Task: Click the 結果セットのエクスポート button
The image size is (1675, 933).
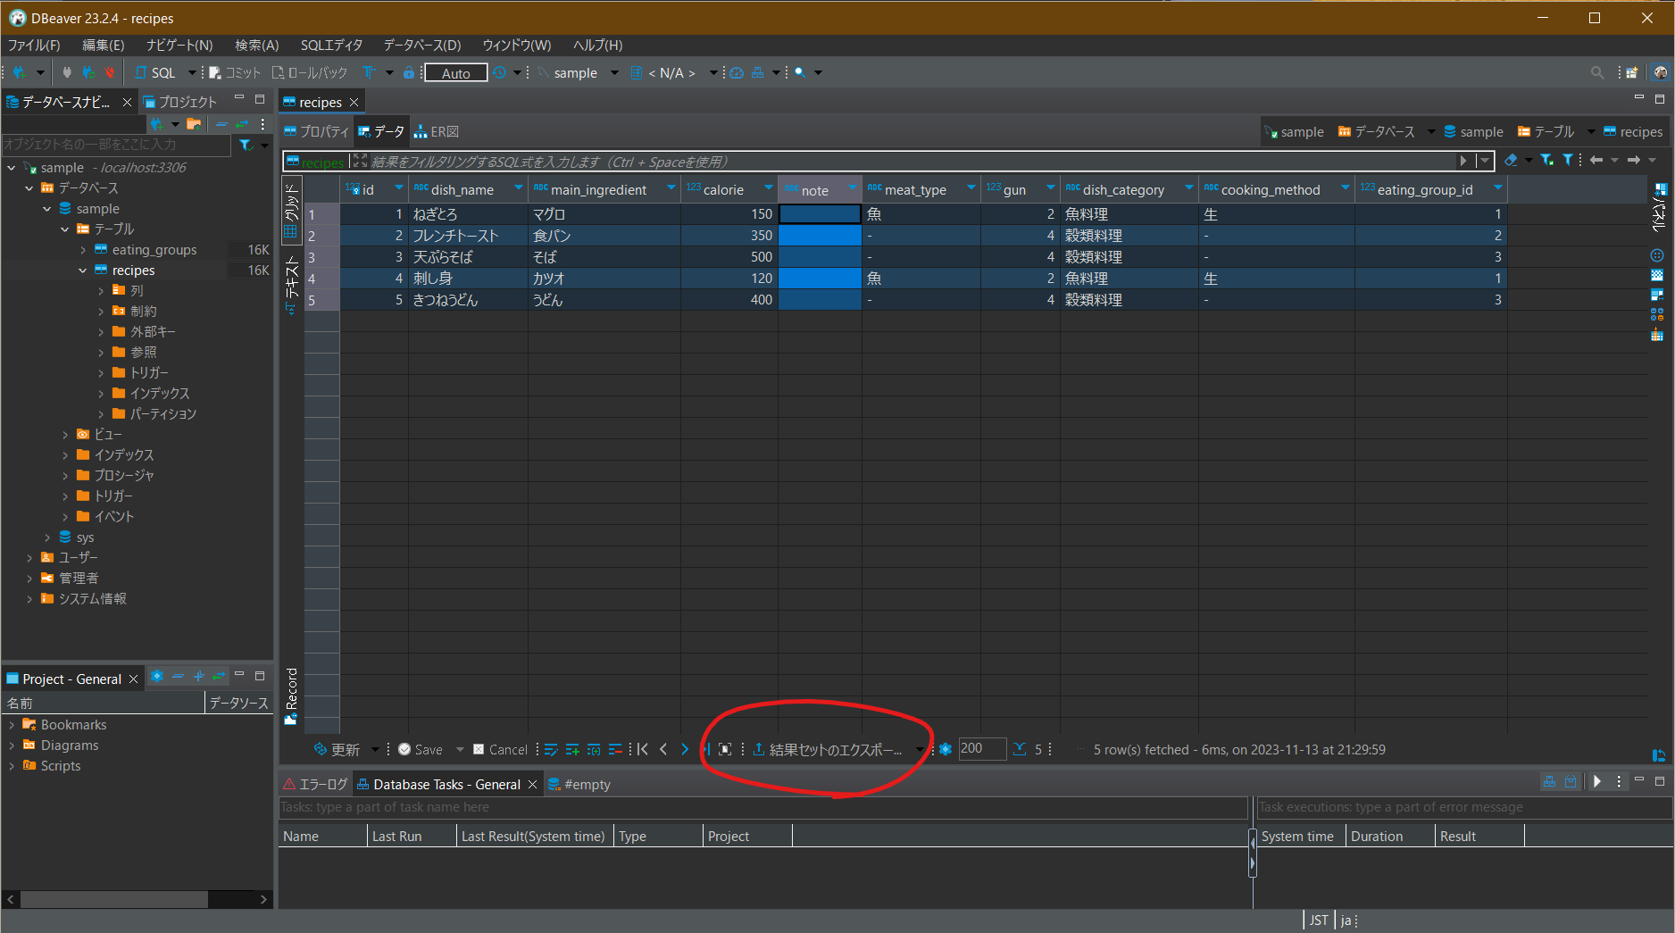Action: [x=830, y=749]
